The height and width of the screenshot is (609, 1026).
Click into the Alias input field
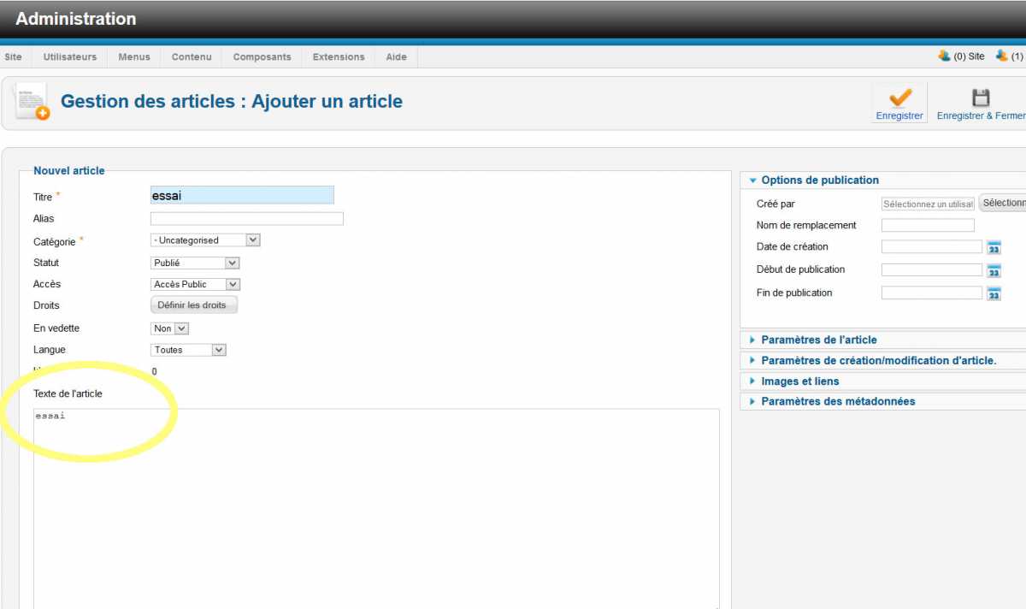[x=246, y=219]
